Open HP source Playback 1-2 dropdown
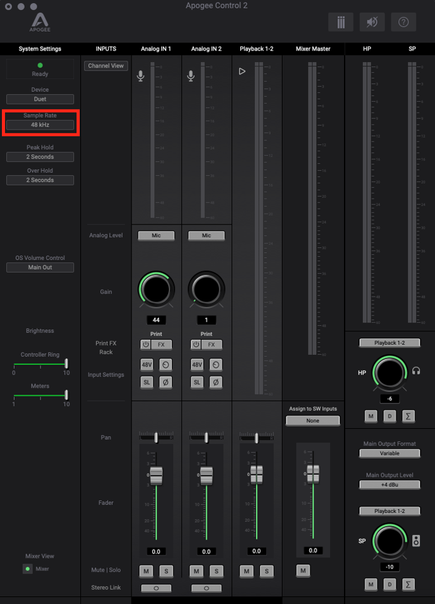 point(389,342)
